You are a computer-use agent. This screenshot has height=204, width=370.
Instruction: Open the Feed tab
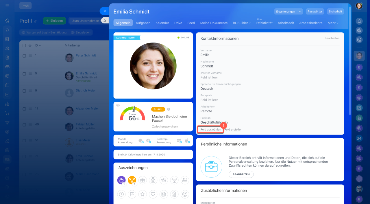coord(191,23)
